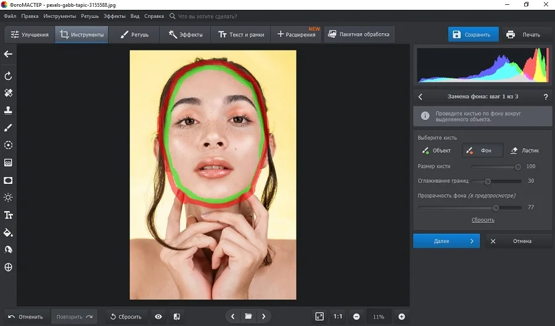Click the back arrow in left sidebar

click(x=8, y=54)
